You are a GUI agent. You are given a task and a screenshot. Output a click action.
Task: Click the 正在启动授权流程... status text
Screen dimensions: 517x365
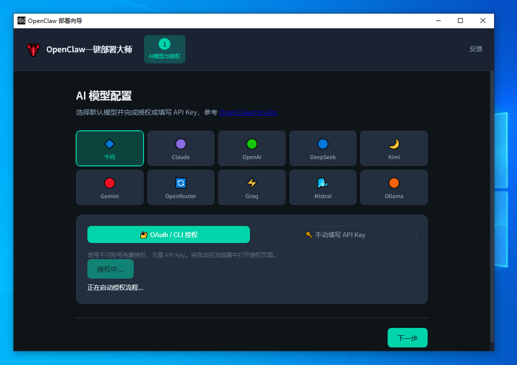click(x=115, y=287)
